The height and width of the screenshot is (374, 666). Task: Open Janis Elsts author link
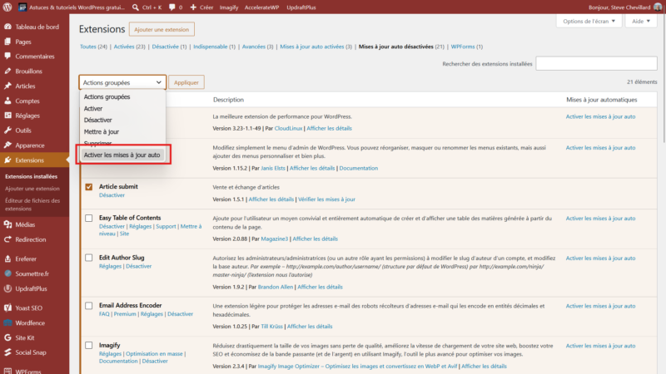pos(273,168)
